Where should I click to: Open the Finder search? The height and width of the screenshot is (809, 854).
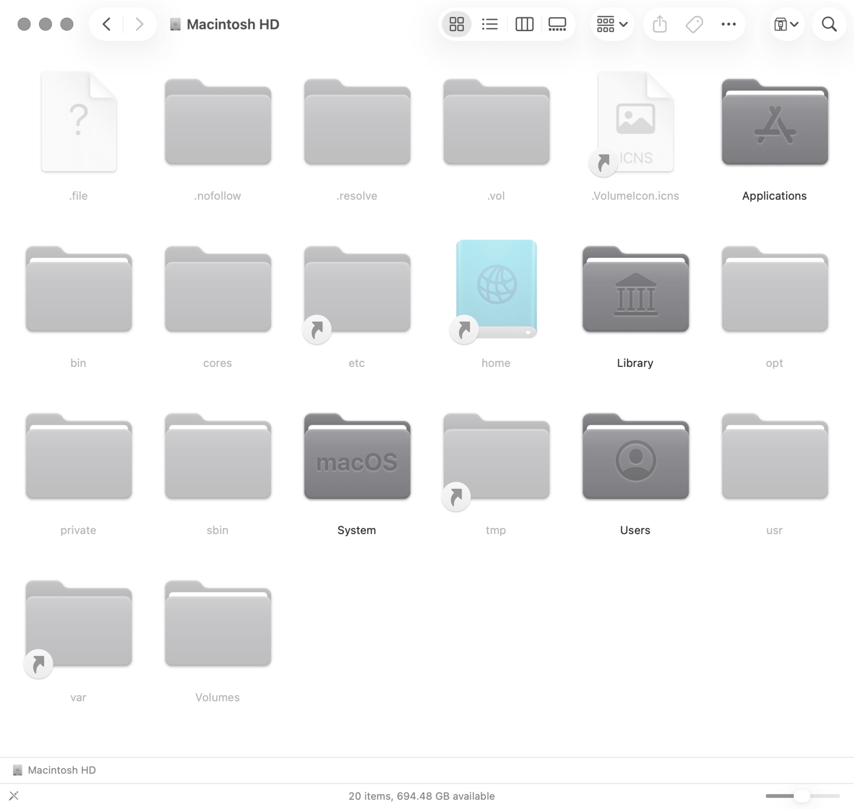(829, 24)
